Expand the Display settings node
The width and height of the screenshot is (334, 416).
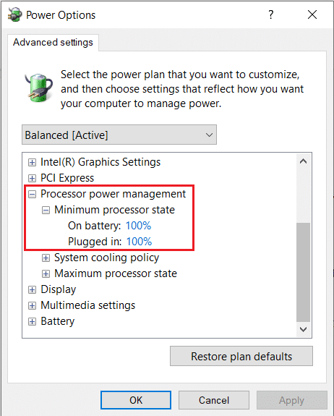[32, 289]
